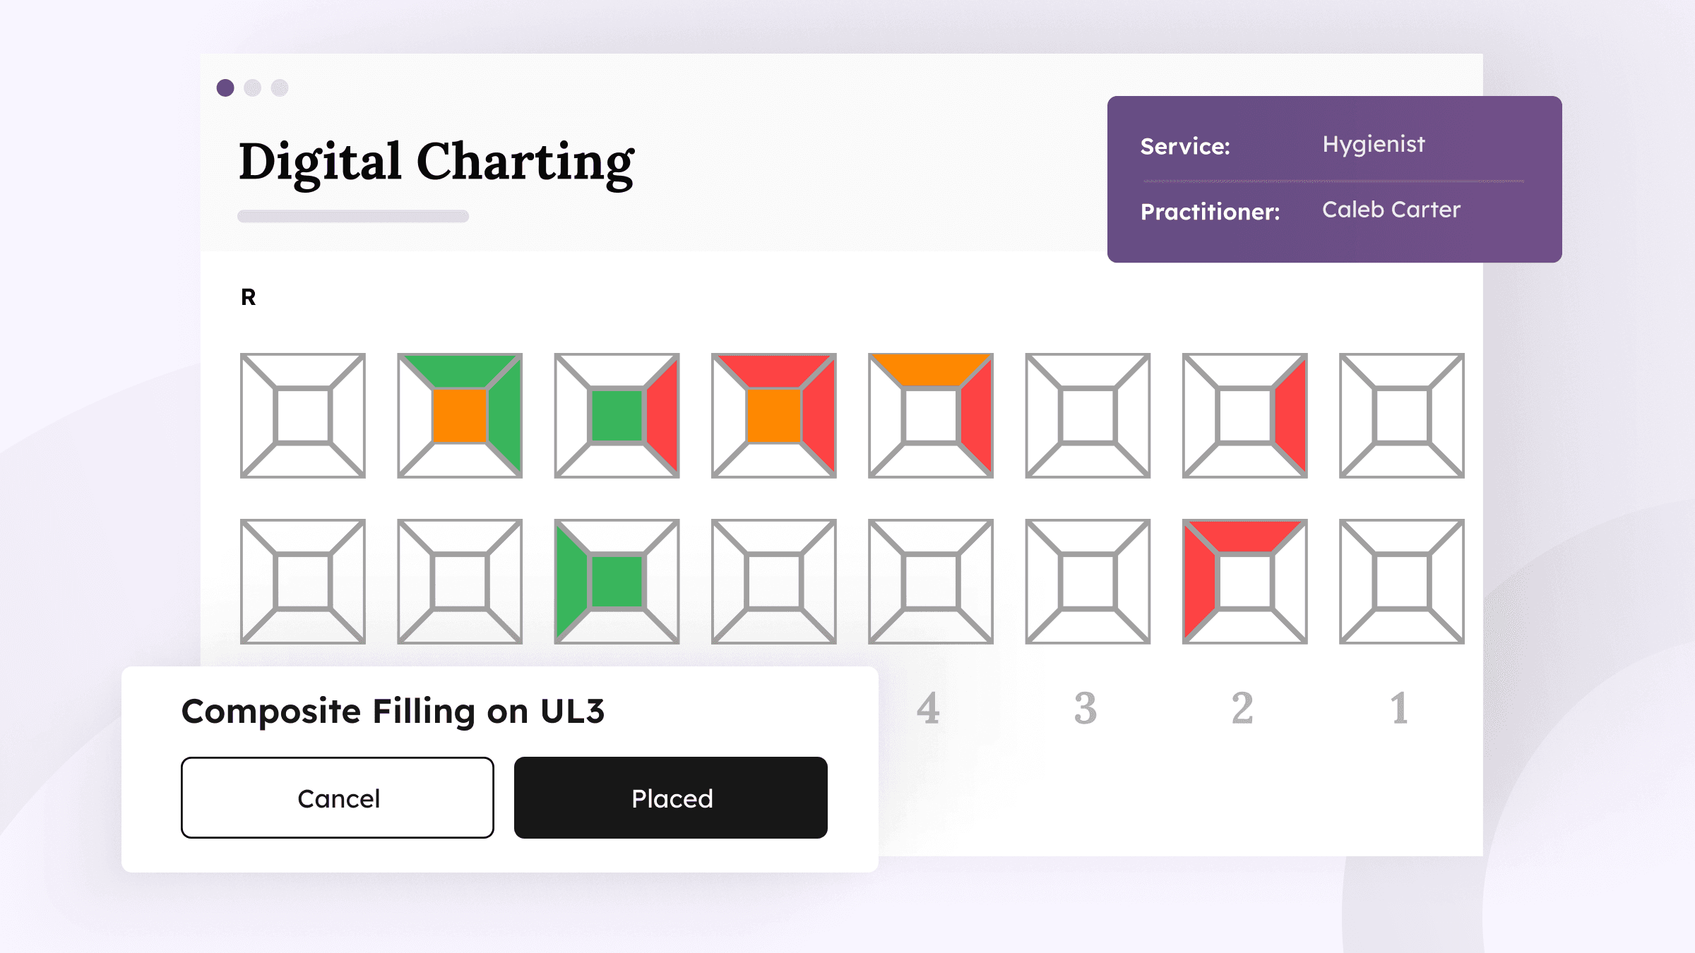Image resolution: width=1695 pixels, height=953 pixels.
Task: Open the Practitioner field showing Caleb Carter
Action: [1390, 210]
